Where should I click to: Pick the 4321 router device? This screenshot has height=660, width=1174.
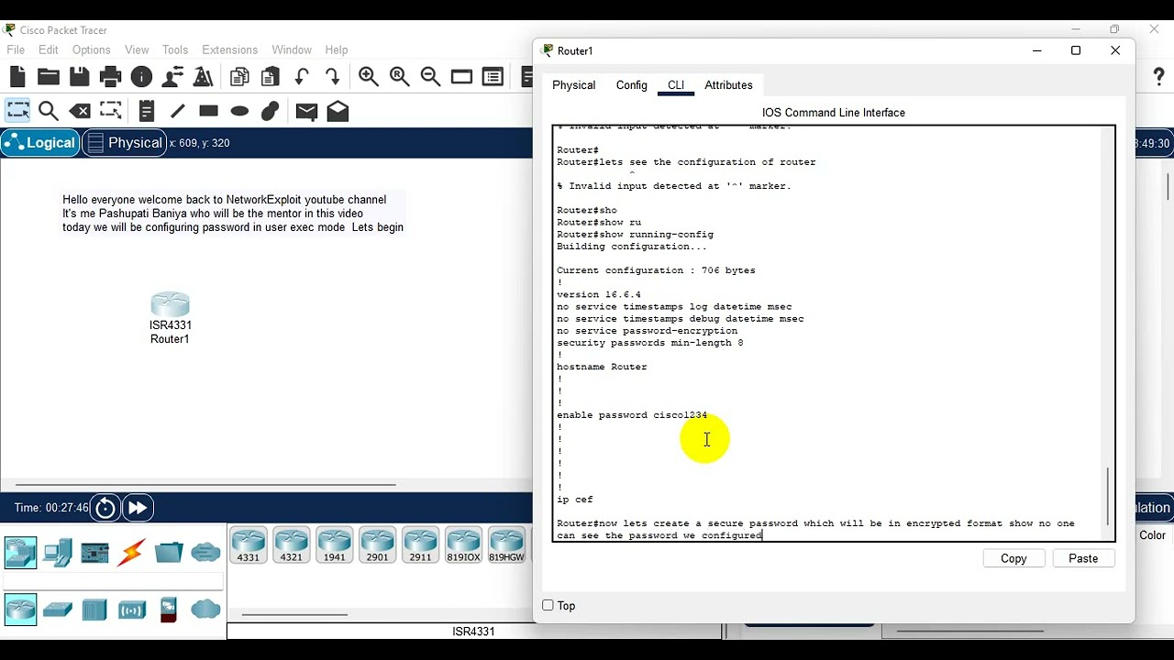pyautogui.click(x=291, y=544)
